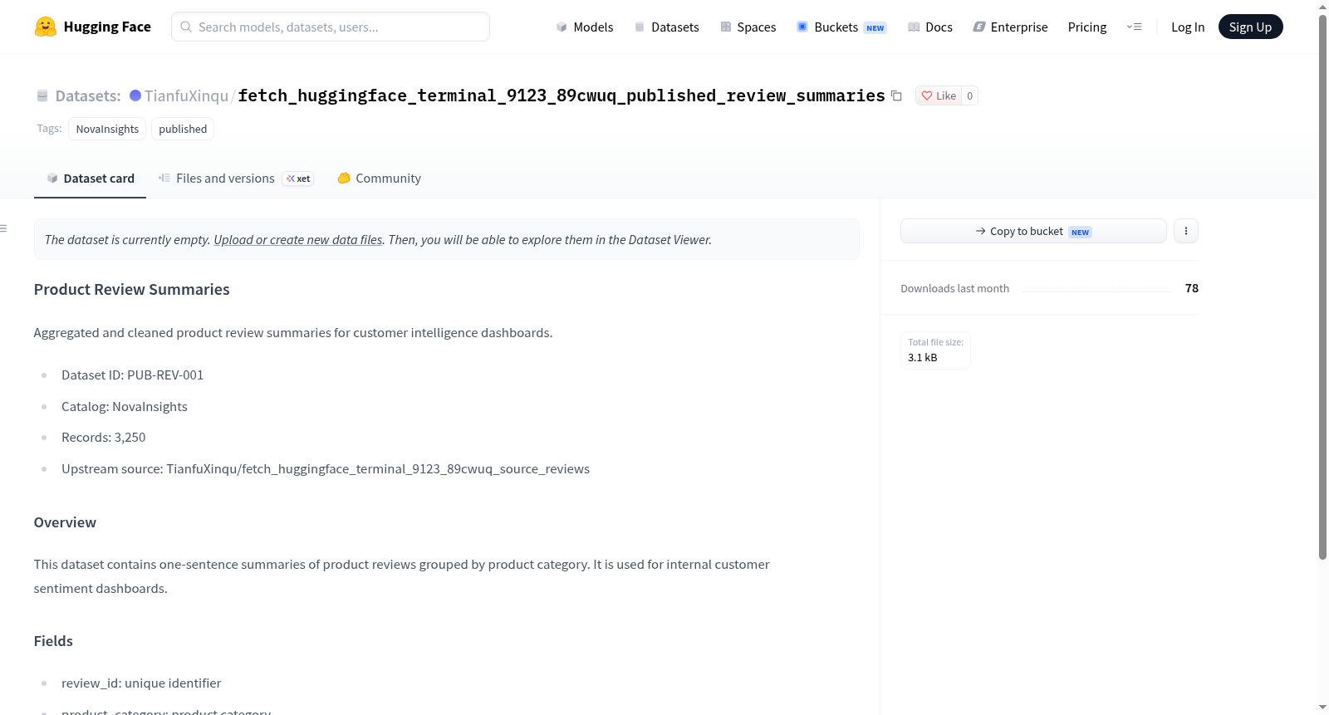Open the Pricing page

click(1087, 27)
